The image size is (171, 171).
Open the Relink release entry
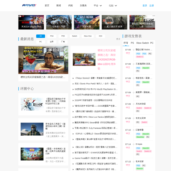coord(144,50)
